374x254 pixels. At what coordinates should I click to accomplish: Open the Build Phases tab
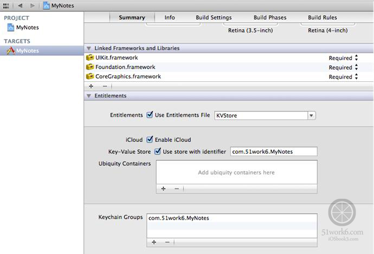click(270, 18)
